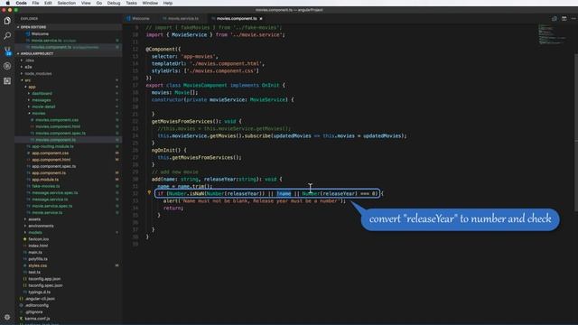Expand the dashboard folder

[42, 93]
